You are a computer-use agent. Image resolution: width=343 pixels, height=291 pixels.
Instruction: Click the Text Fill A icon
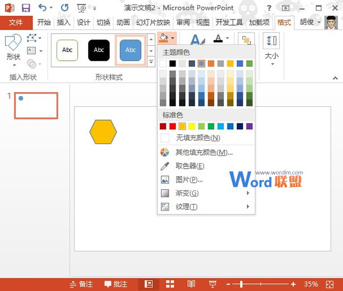point(218,38)
